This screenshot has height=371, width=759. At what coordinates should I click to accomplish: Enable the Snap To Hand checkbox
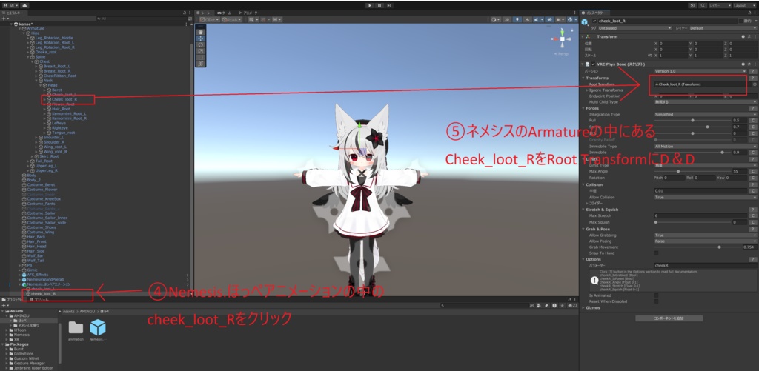pos(657,253)
